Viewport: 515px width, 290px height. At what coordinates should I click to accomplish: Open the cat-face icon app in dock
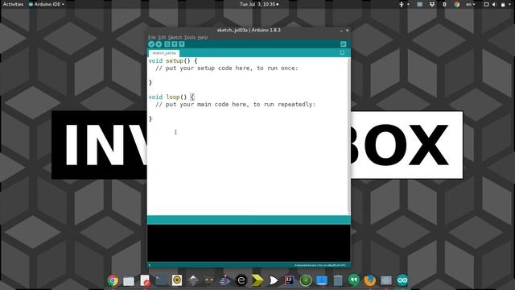tap(209, 280)
